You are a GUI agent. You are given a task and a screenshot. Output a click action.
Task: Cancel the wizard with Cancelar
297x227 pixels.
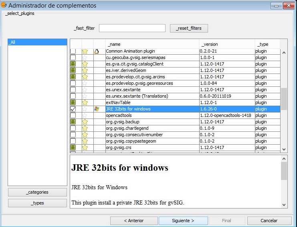pos(269,221)
